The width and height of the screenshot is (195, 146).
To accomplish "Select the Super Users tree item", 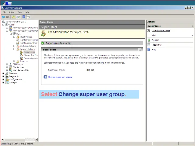I will pyautogui.click(x=29, y=52).
